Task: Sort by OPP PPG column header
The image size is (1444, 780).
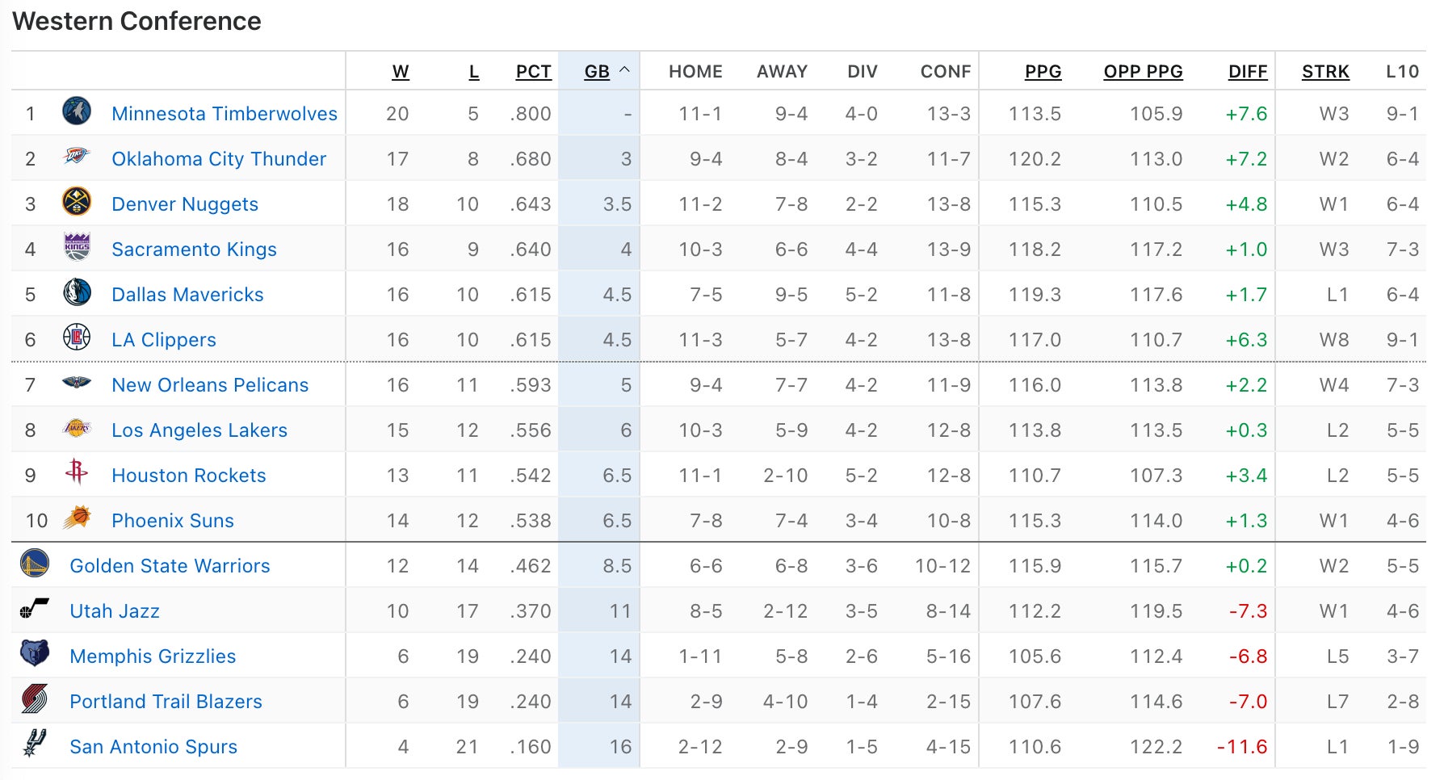Action: point(1143,72)
